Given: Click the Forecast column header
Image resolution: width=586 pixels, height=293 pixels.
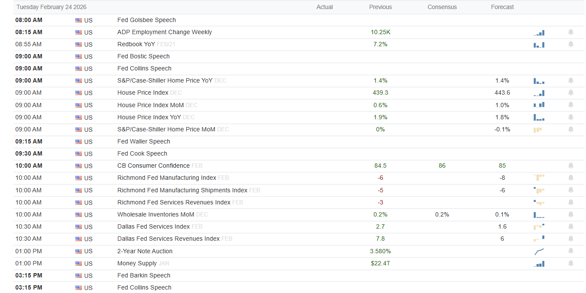Looking at the screenshot, I should pos(502,7).
